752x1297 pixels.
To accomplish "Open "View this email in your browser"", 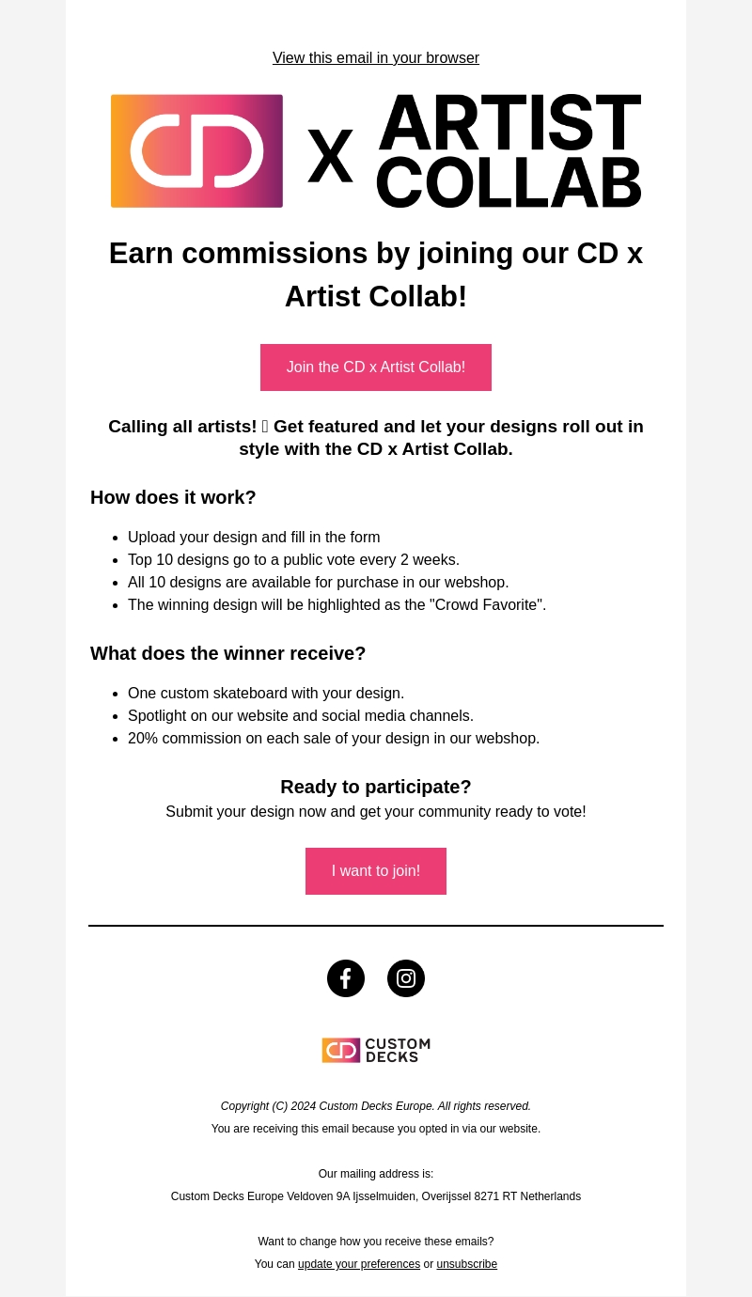I will 376,58.
